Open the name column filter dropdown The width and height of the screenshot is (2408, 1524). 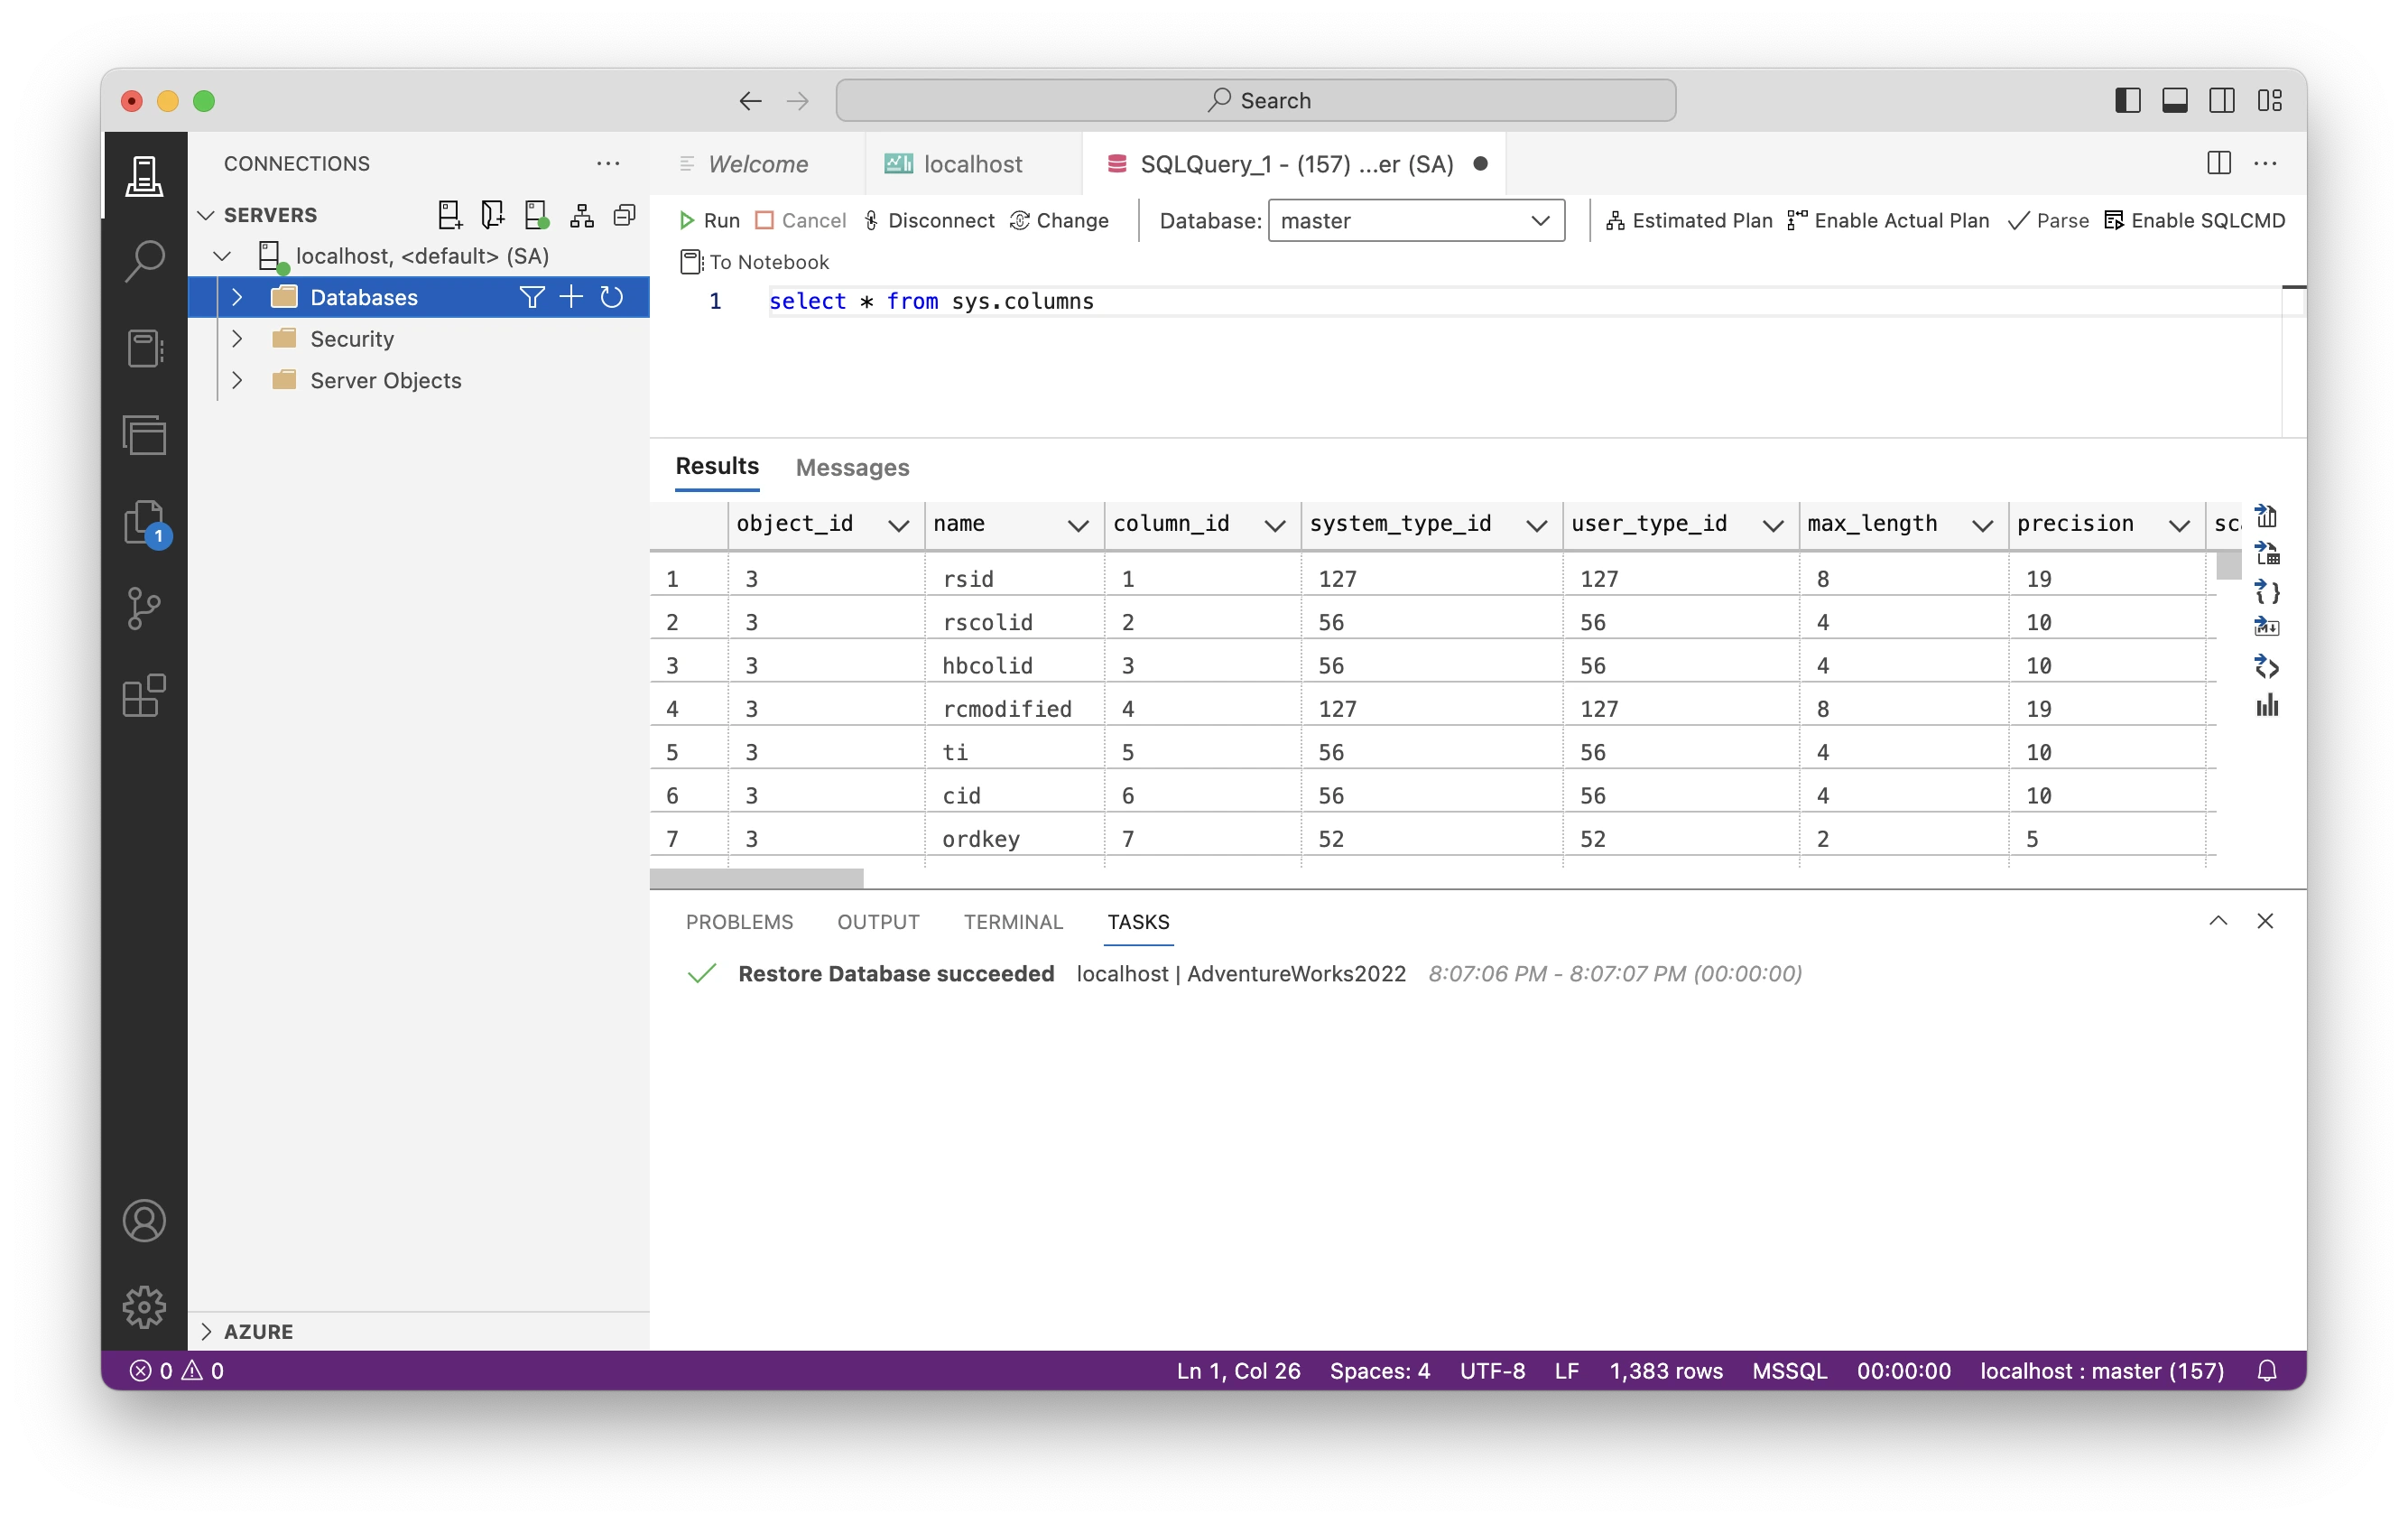[1077, 525]
